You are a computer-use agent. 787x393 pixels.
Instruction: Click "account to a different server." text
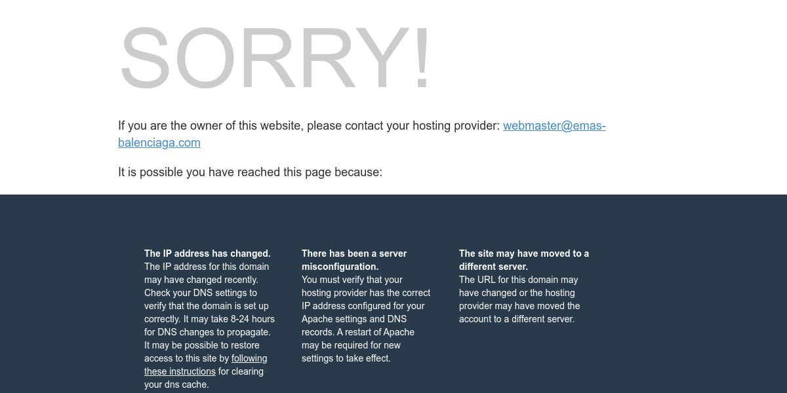517,319
